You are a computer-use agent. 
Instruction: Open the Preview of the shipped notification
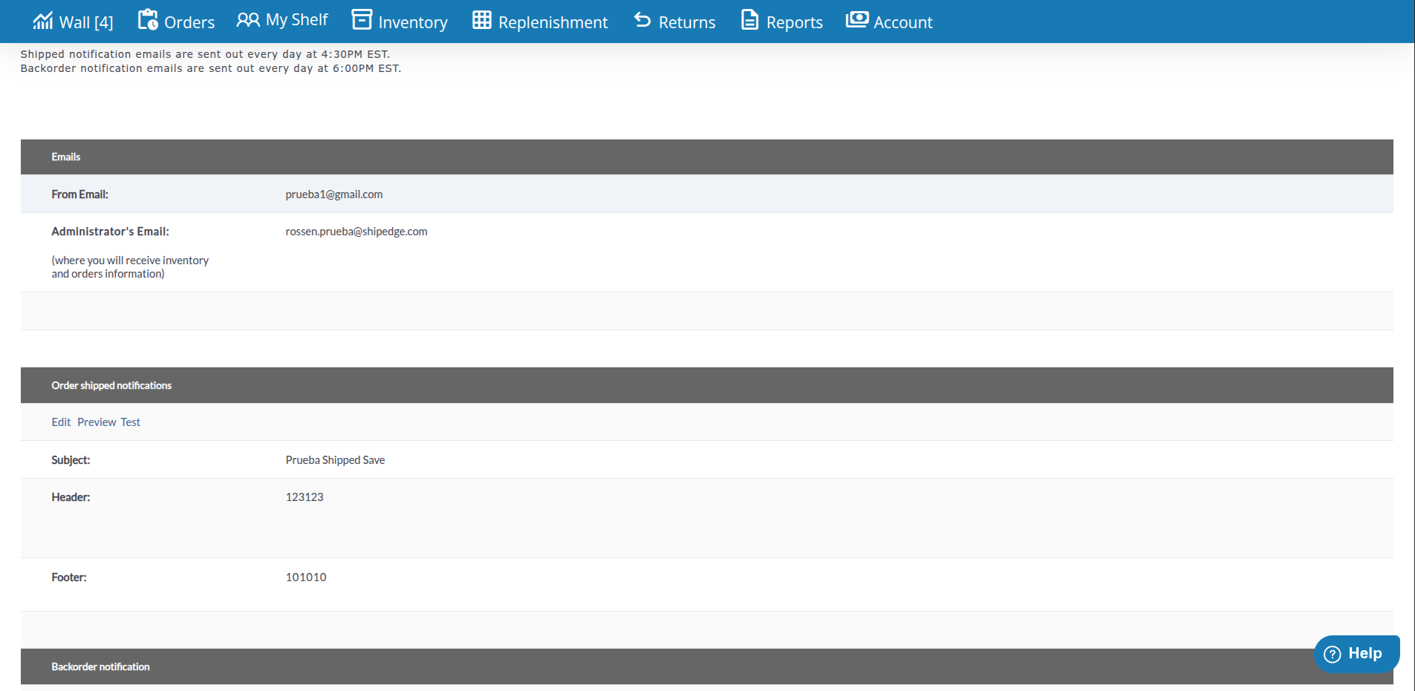(96, 422)
